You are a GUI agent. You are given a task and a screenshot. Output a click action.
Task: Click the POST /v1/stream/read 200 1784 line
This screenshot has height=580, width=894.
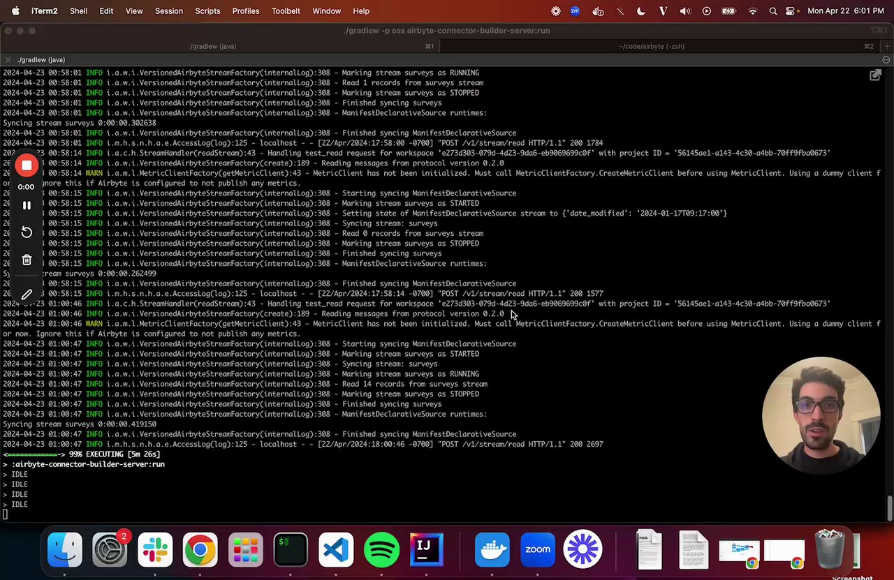tap(302, 143)
